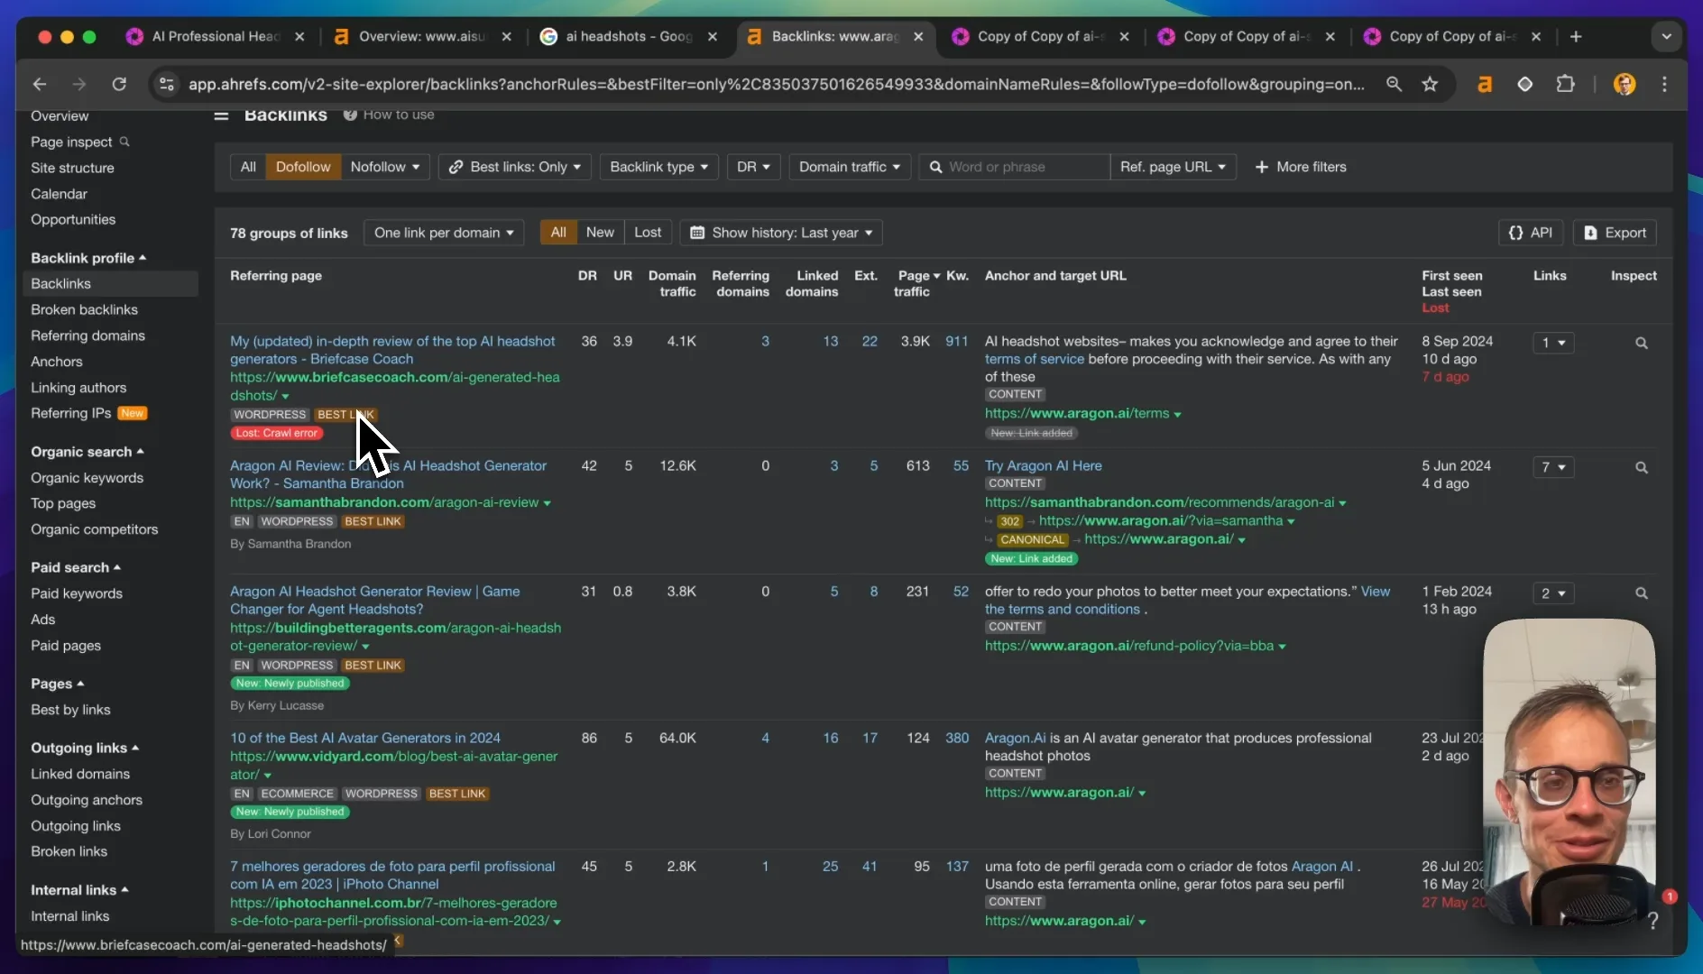The height and width of the screenshot is (974, 1703).
Task: Select the All links status toggle
Action: (558, 233)
